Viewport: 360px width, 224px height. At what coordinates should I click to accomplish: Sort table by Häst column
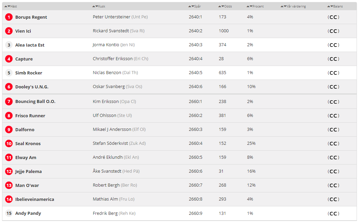11,6
